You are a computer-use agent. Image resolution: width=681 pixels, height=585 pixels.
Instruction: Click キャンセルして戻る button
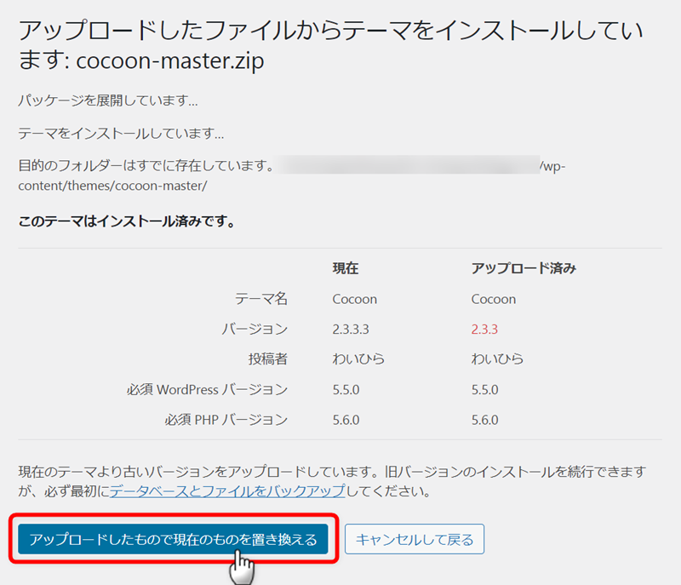coord(415,539)
